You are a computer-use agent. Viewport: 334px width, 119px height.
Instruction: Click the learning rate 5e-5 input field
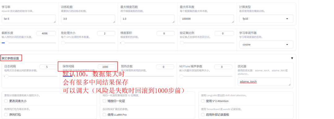point(28,19)
